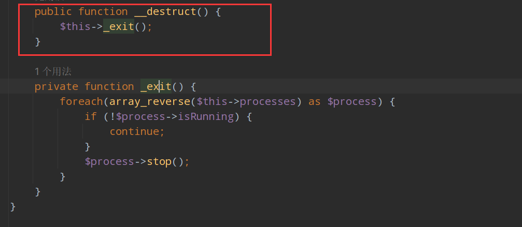Click the isRunning property
522x227 pixels.
coord(206,116)
